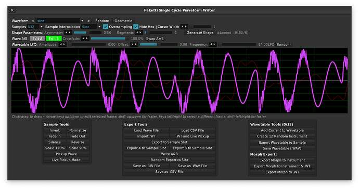Click the Cursor Width arrow stepper
Image resolution: width=359 pixels, height=189 pixels.
[184, 27]
